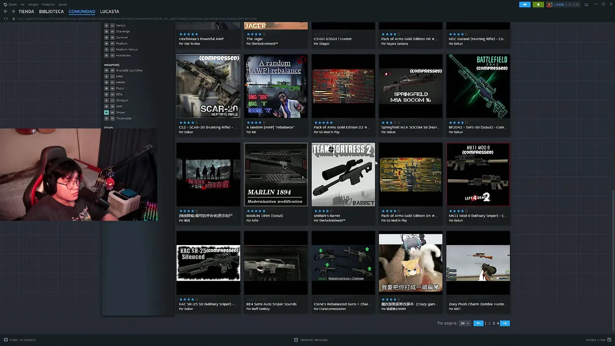Include the Realism tag with plus
The width and height of the screenshot is (615, 346).
pos(106,43)
